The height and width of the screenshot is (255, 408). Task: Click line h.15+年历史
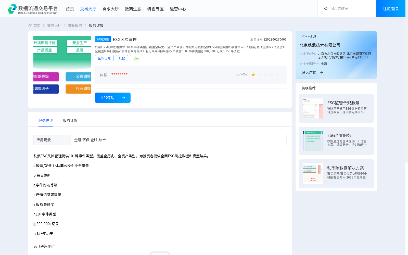pos(43,234)
